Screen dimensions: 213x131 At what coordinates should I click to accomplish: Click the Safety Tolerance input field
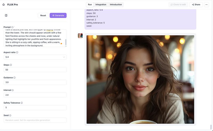click(x=35, y=108)
